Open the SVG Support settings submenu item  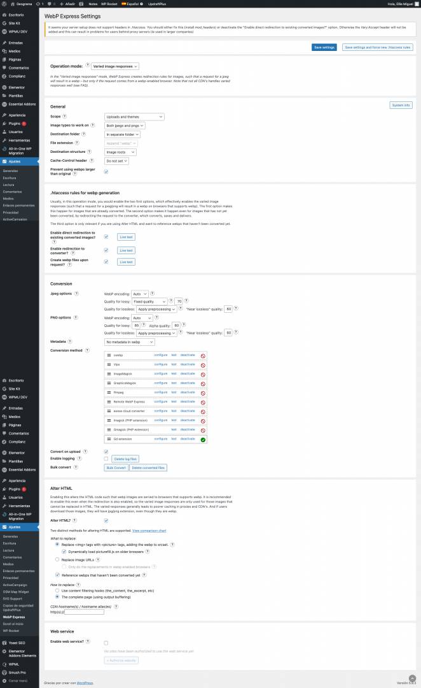pos(12,598)
